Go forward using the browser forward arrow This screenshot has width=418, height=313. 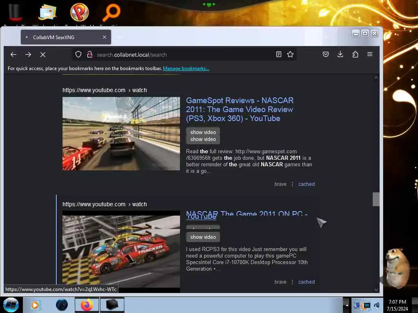click(x=28, y=55)
